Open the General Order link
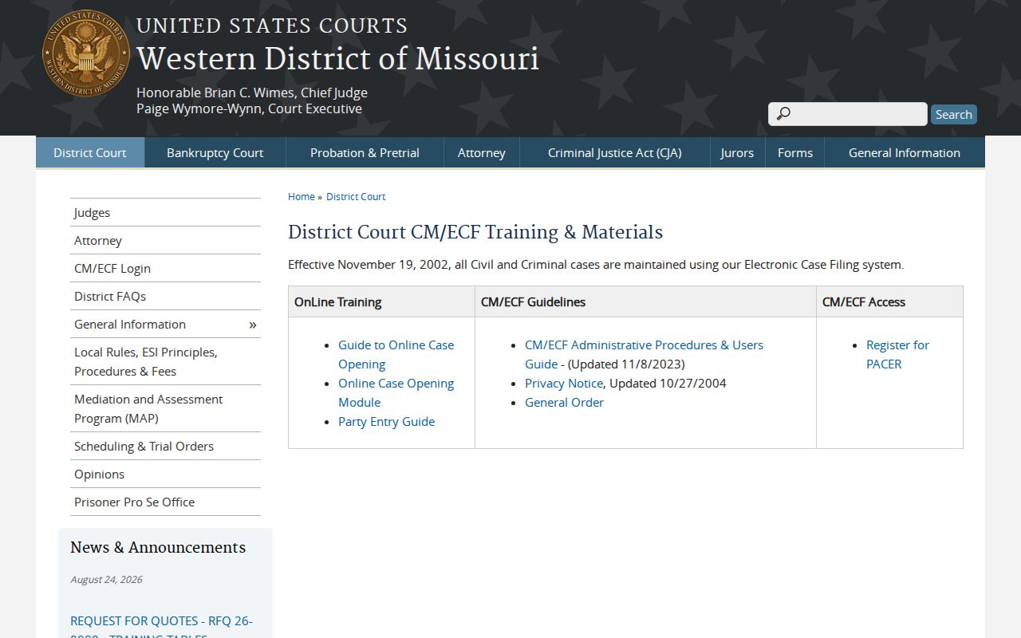The image size is (1021, 638). pos(564,402)
